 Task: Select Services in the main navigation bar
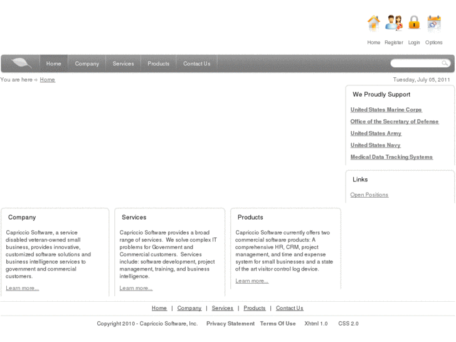(124, 63)
